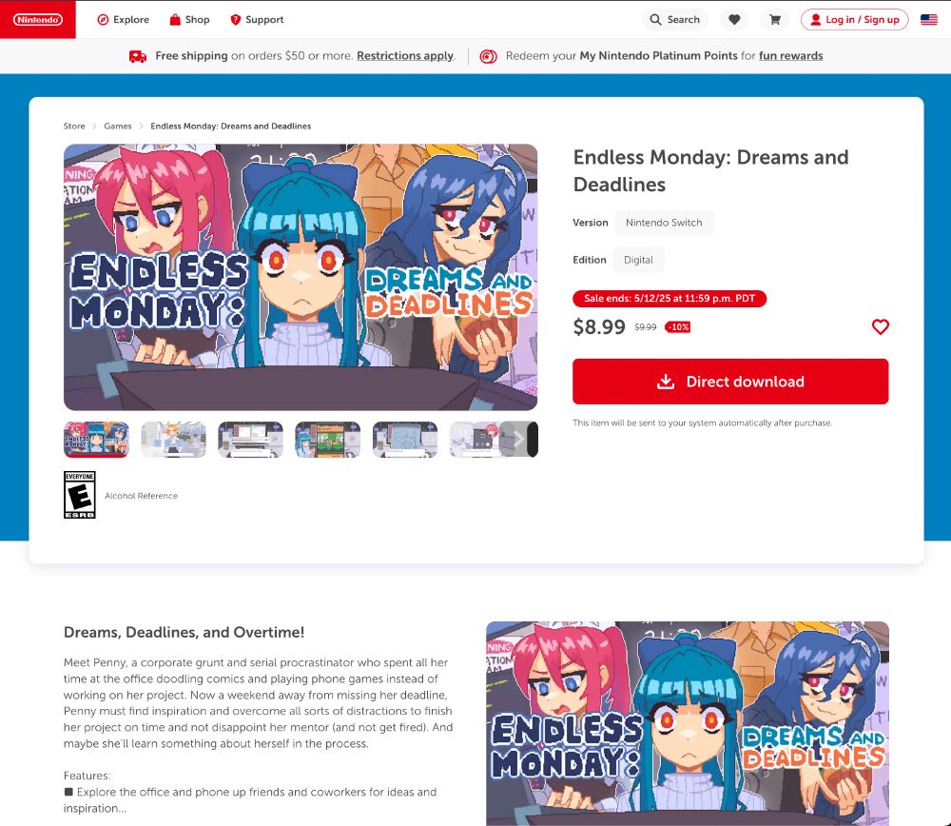951x826 pixels.
Task: Select the Nintendo Switch version option
Action: click(664, 223)
